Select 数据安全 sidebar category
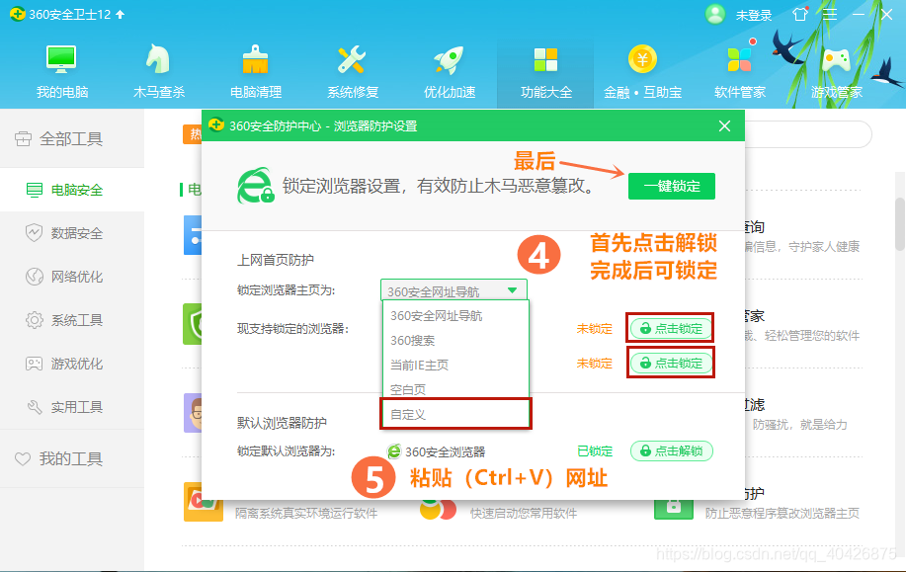The height and width of the screenshot is (572, 906). tap(72, 233)
